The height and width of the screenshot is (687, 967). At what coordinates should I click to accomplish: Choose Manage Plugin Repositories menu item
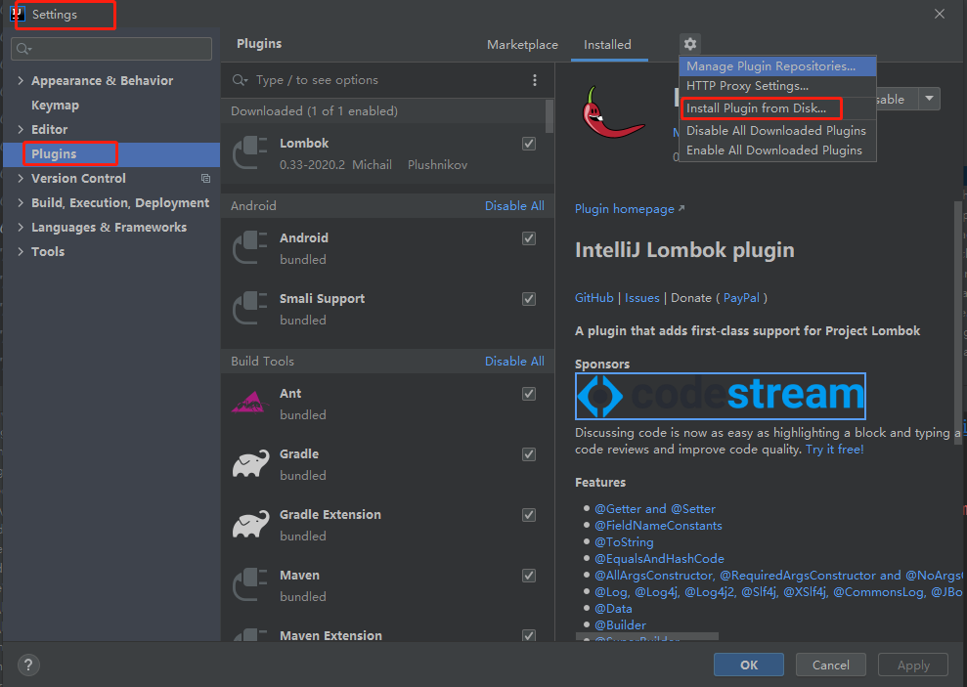pos(777,65)
